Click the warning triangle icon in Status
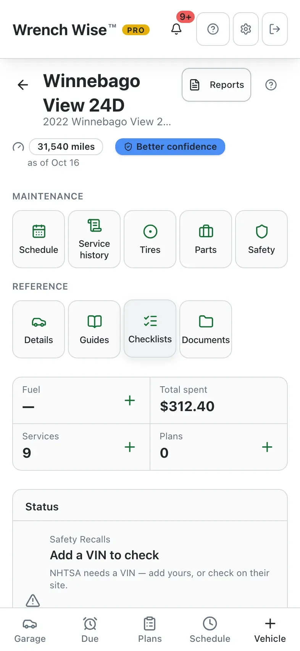Viewport: 300px width, 651px height. click(x=33, y=601)
